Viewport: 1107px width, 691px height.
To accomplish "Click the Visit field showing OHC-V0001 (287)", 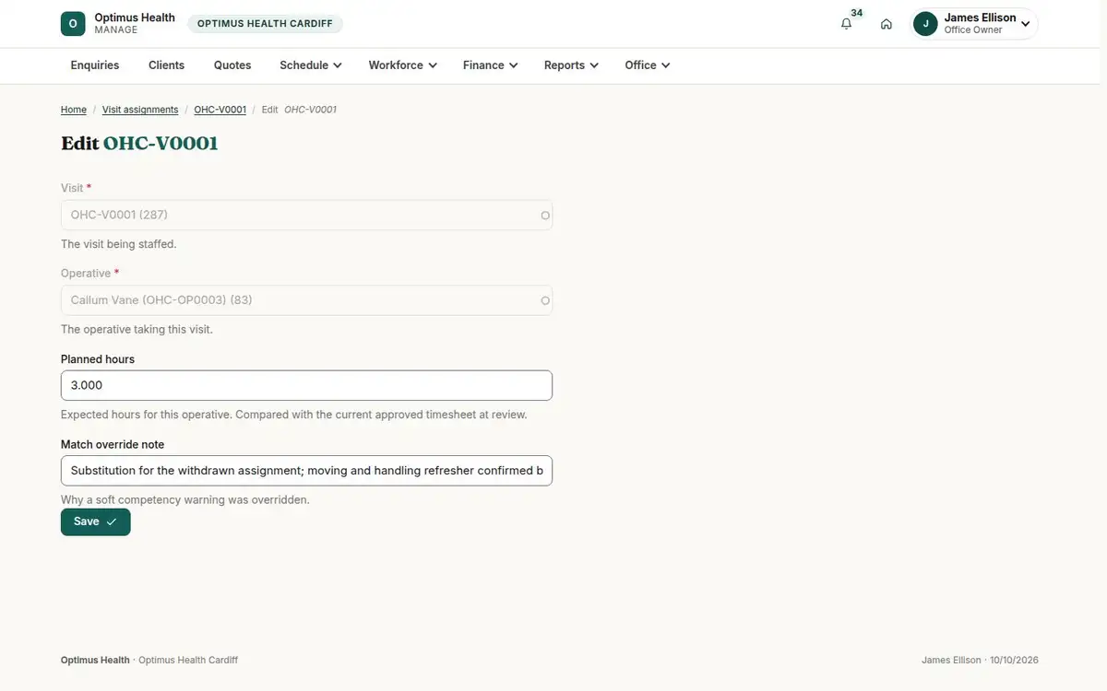I will 306,215.
